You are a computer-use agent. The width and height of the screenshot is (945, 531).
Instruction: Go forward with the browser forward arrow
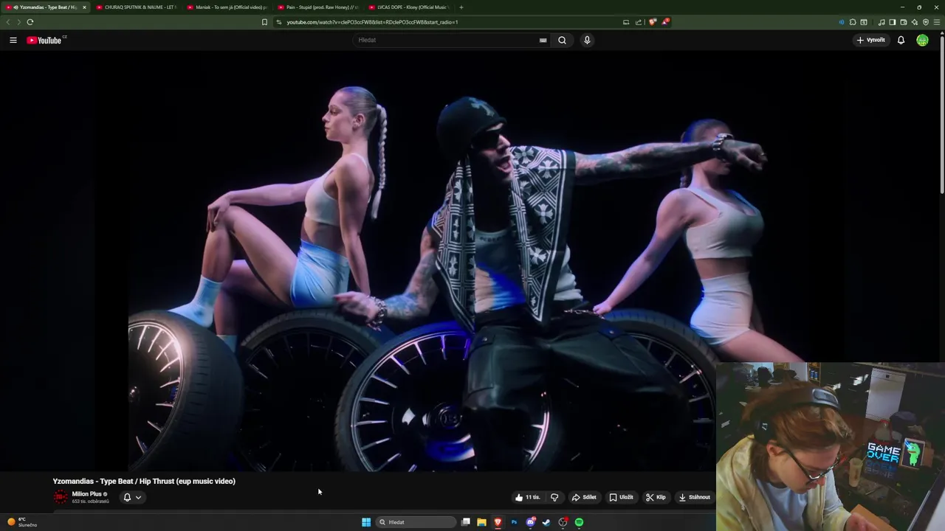tap(18, 22)
